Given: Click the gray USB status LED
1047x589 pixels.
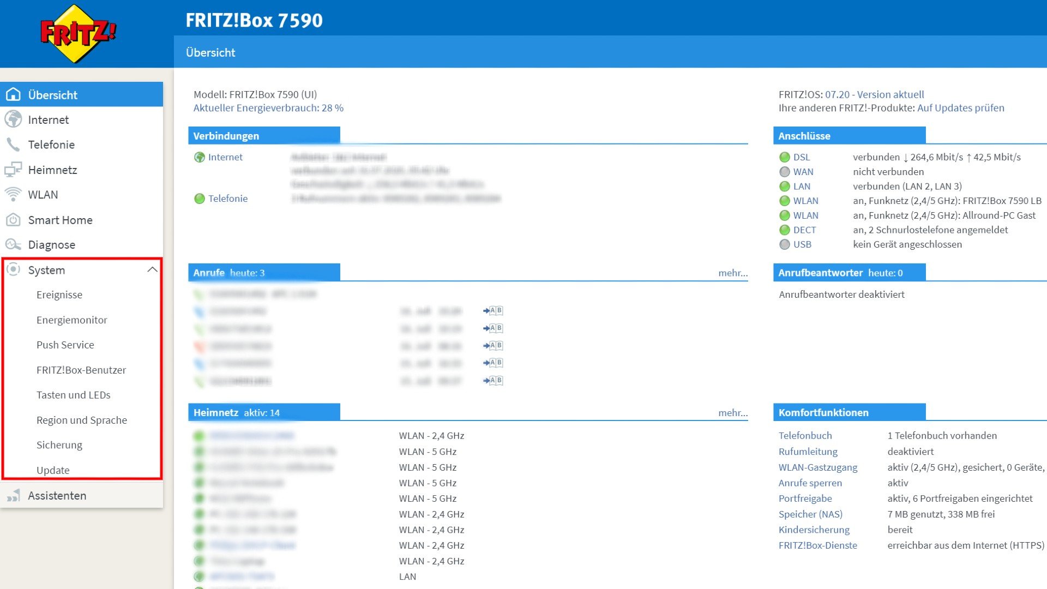Looking at the screenshot, I should 785,244.
